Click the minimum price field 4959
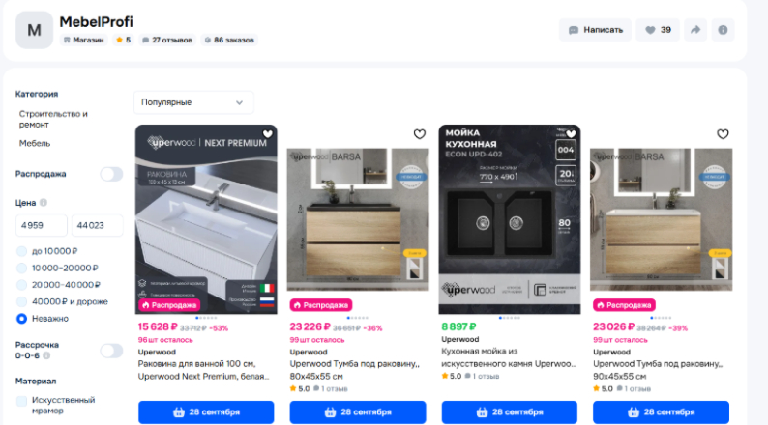768x425 pixels. pyautogui.click(x=42, y=225)
